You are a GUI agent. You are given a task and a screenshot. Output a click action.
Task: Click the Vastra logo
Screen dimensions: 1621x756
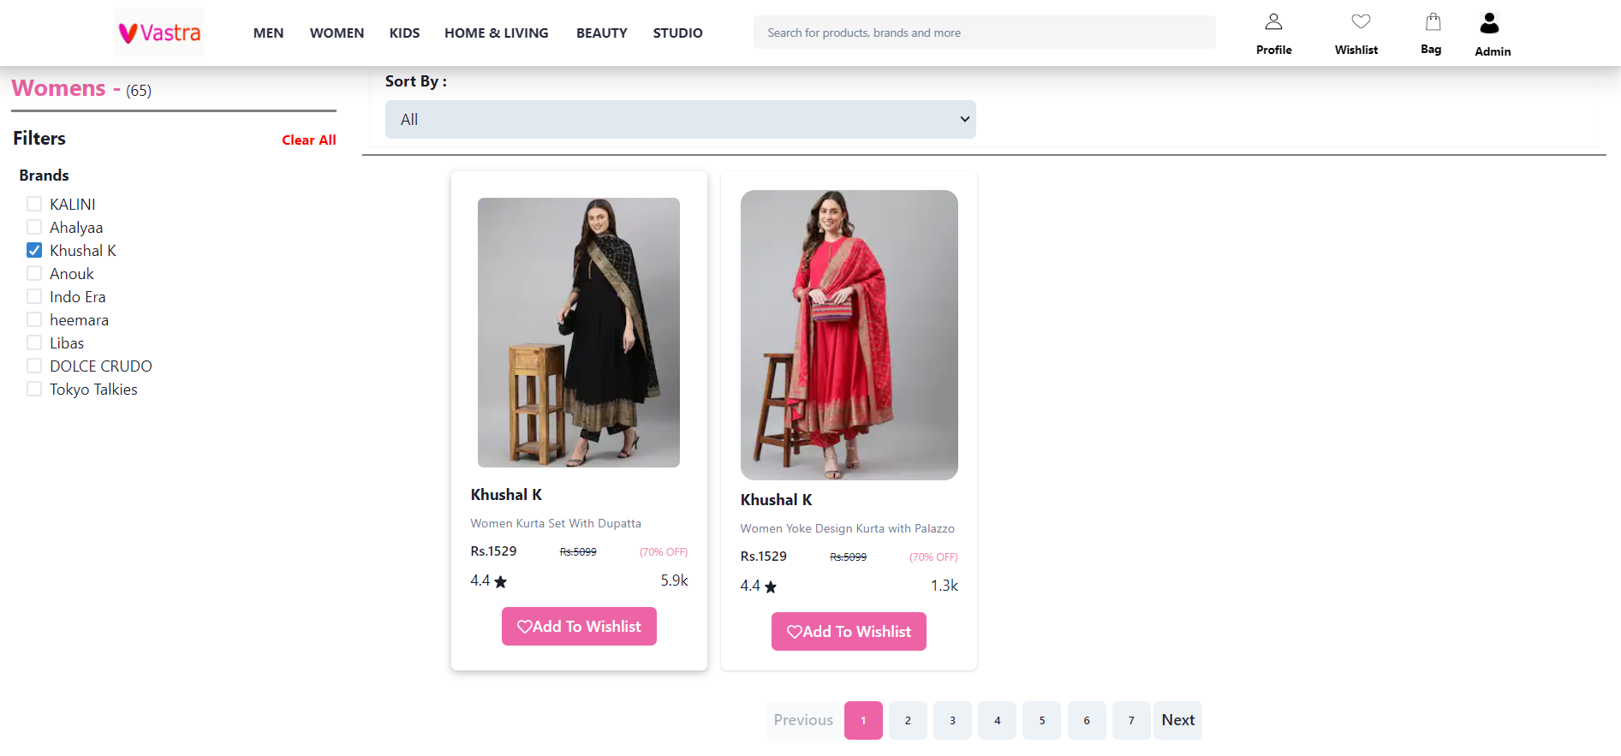(x=158, y=32)
